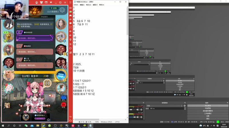The width and height of the screenshot is (229, 128).
Task: Open the Windows Start menu
Action: click(3, 125)
